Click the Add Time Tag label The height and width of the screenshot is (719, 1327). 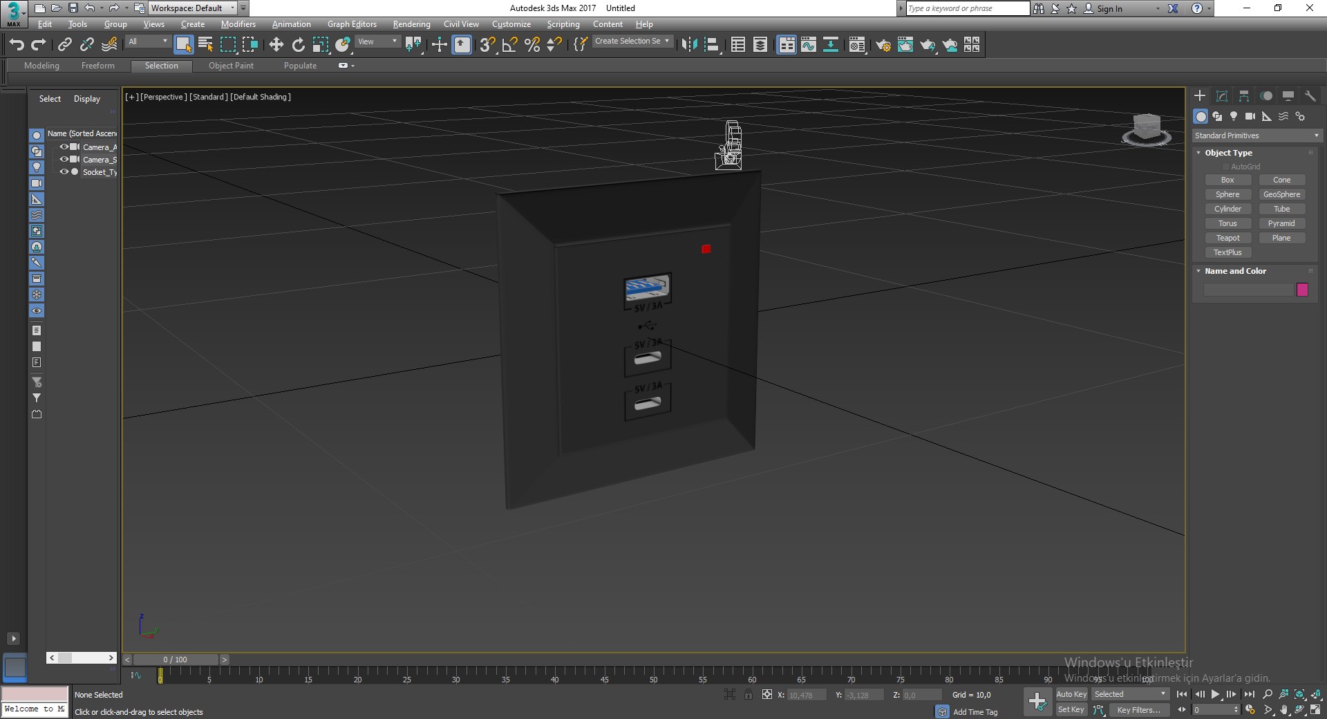tap(975, 712)
